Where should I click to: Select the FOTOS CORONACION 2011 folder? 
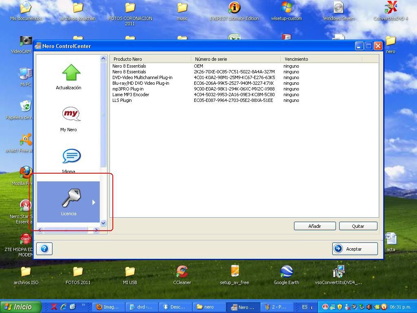pyautogui.click(x=130, y=13)
